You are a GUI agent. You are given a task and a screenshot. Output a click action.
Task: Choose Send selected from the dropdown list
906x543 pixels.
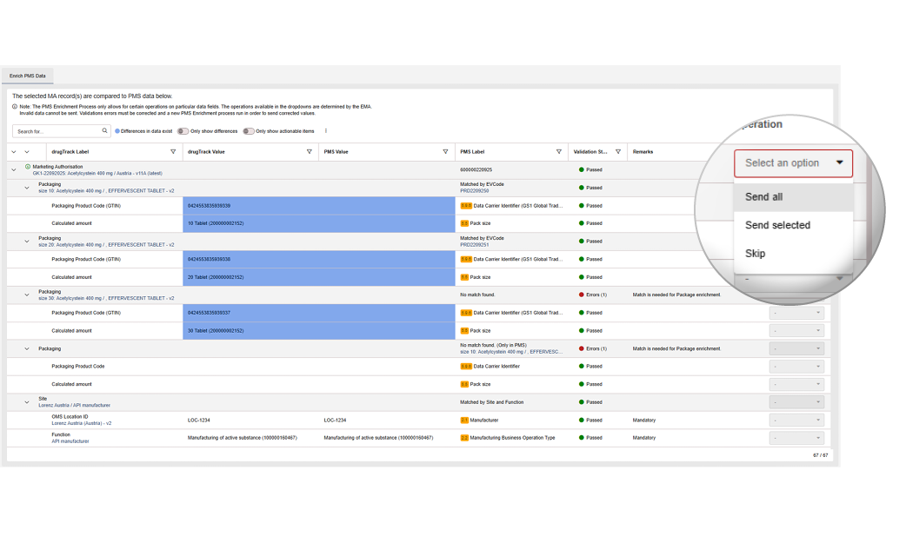point(777,225)
